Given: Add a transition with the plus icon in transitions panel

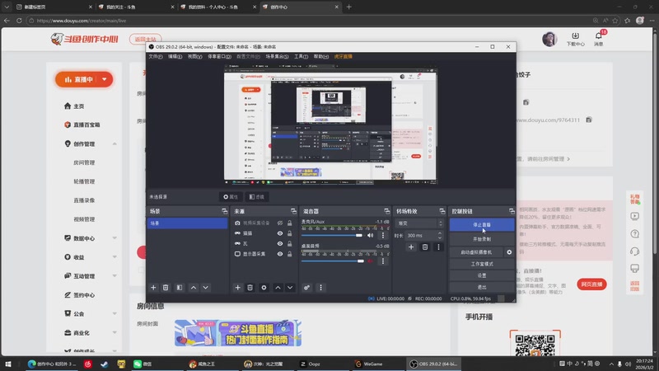Looking at the screenshot, I should point(411,247).
